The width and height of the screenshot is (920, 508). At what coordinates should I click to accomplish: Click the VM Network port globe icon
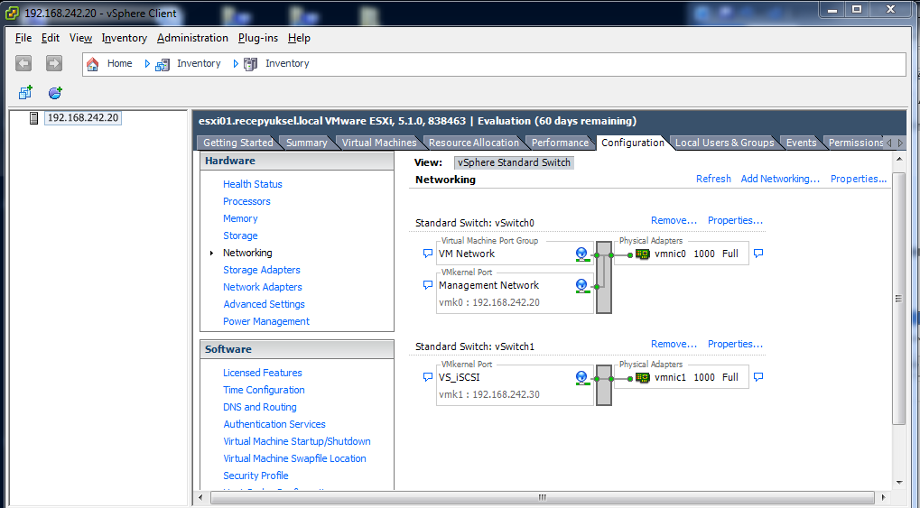coord(581,254)
